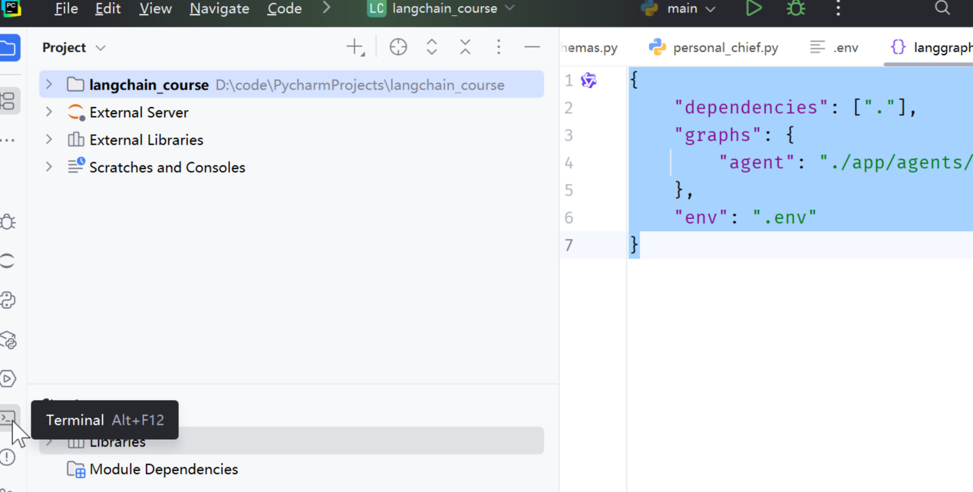
Task: Expand all items in Project tree
Action: pyautogui.click(x=432, y=47)
